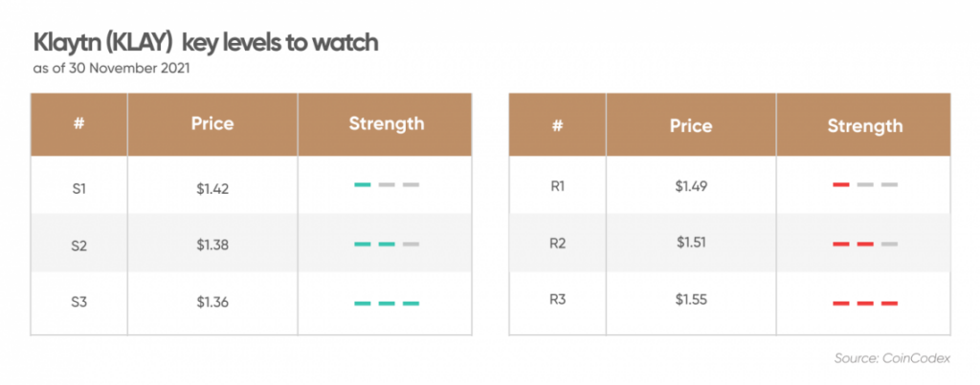Select the $1.49 price cell
The height and width of the screenshot is (385, 980).
pyautogui.click(x=690, y=185)
